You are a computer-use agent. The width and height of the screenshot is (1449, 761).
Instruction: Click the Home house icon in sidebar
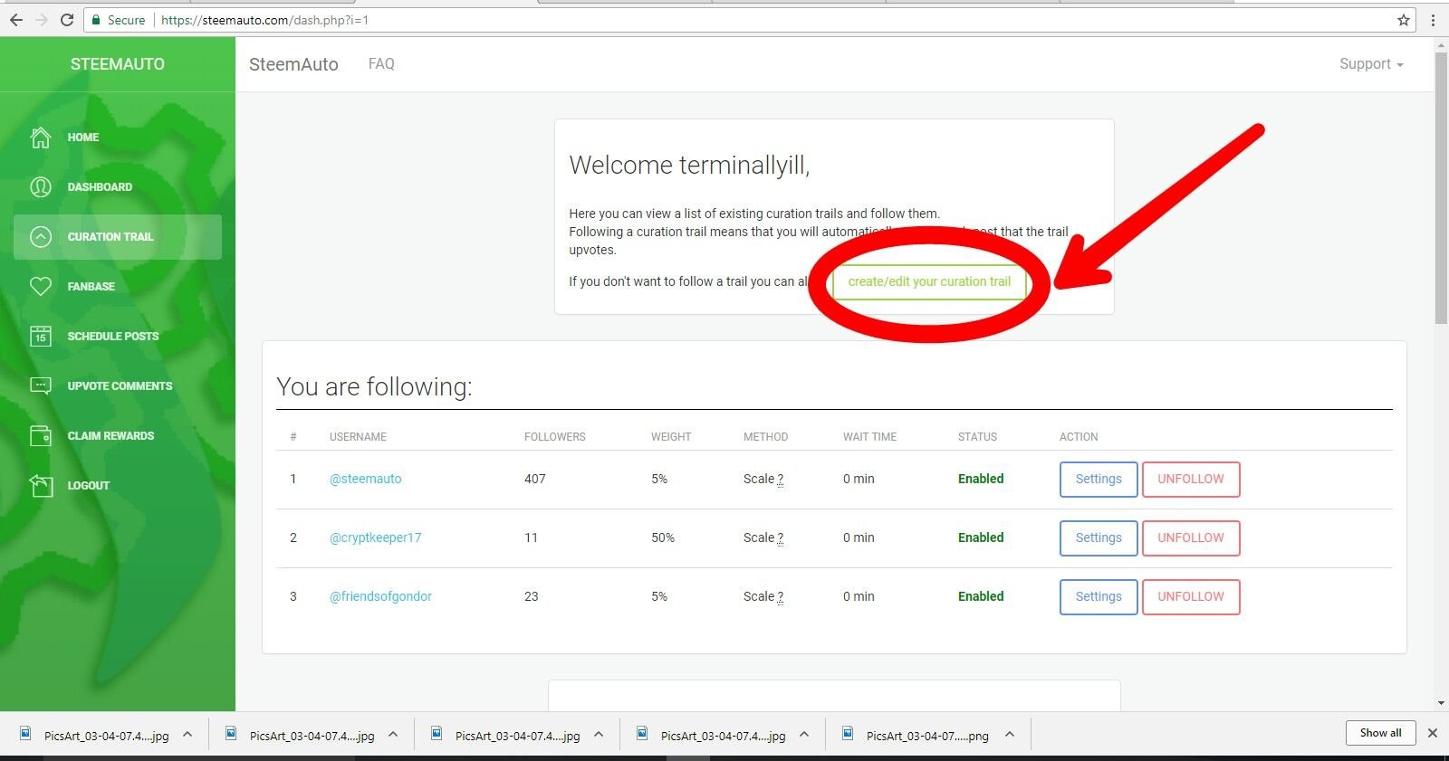[41, 138]
